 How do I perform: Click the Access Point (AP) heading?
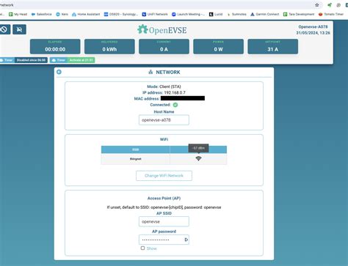point(164,199)
